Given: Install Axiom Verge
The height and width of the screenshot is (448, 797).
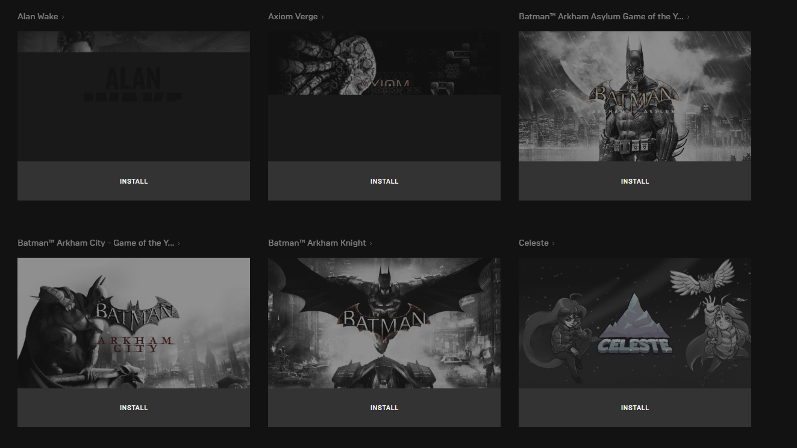Looking at the screenshot, I should click(x=384, y=181).
